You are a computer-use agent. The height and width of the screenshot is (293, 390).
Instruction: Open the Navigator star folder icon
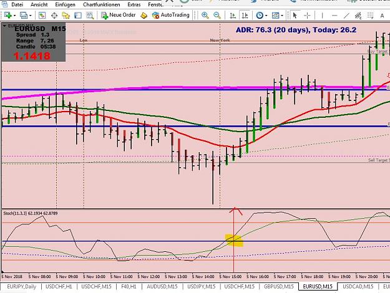click(x=66, y=16)
